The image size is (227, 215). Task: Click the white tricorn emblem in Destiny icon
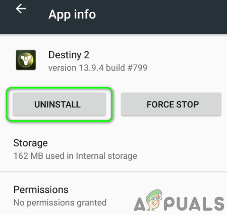[x=26, y=60]
